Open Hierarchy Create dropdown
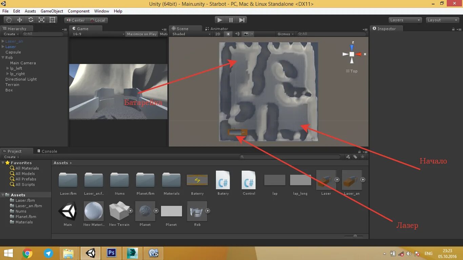This screenshot has height=260, width=463. 11,34
